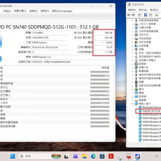The height and width of the screenshot is (161, 161).
Task: Expand the 可攜式裝置 node
Action: 132,28
